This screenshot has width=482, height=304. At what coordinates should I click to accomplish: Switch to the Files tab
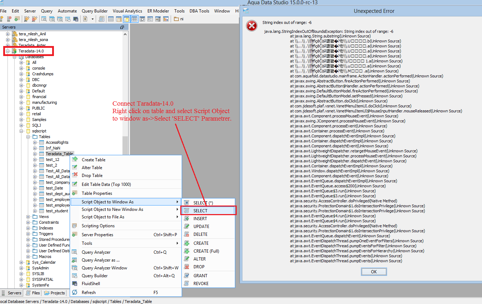pyautogui.click(x=32, y=293)
